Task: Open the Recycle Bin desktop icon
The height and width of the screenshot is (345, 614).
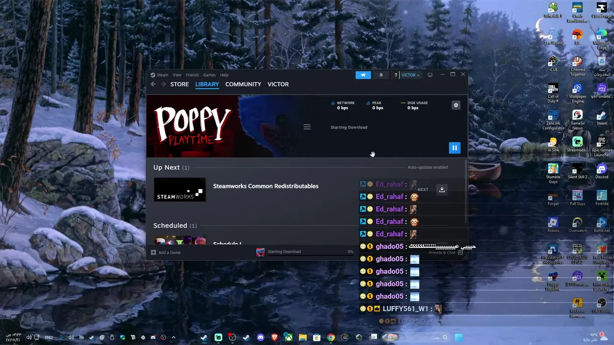Action: (602, 66)
